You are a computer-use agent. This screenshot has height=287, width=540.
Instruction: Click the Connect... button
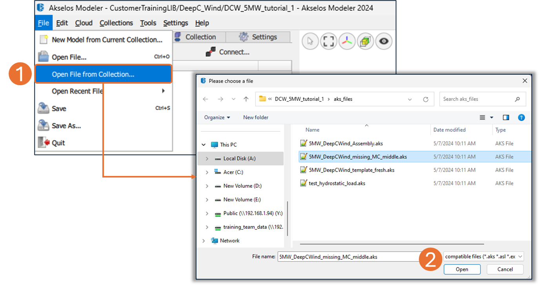click(x=228, y=52)
